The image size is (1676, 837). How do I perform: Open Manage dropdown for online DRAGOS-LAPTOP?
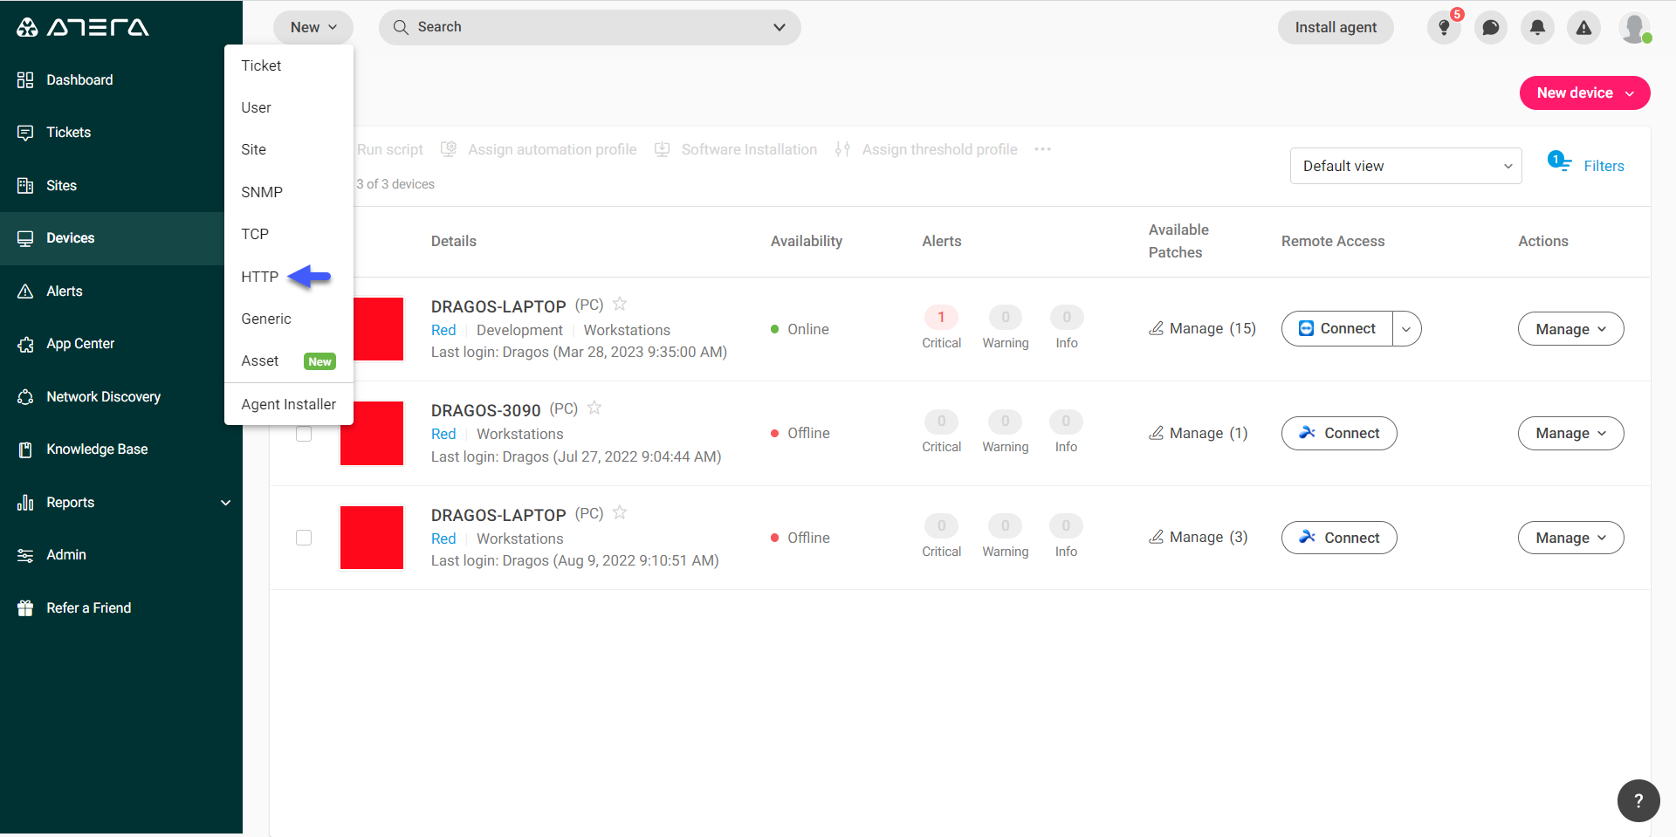(1570, 329)
